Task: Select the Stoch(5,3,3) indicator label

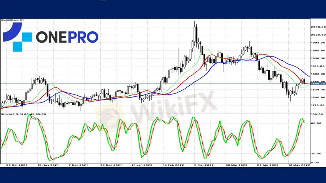Action: (18, 114)
